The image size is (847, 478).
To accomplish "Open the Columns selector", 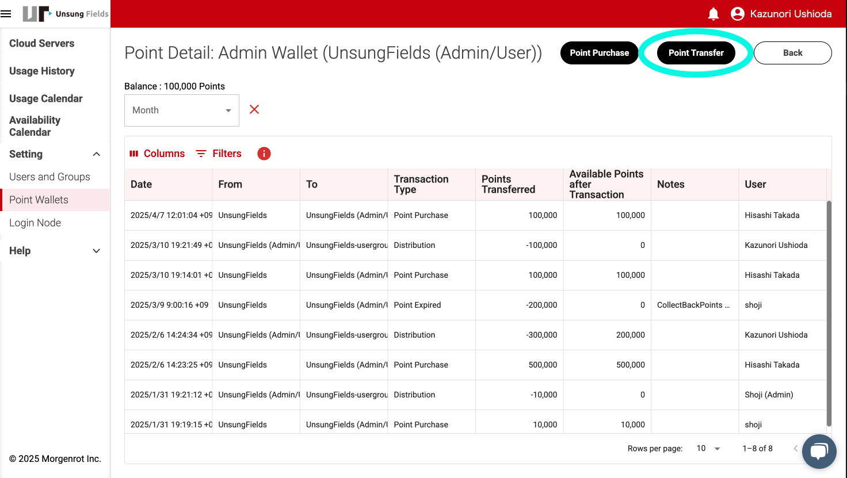I will 157,154.
